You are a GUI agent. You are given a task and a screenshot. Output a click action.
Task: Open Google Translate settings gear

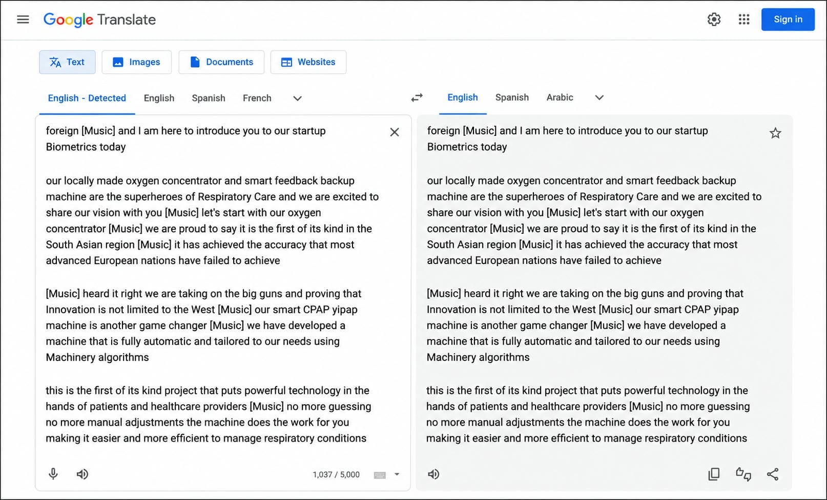point(714,19)
